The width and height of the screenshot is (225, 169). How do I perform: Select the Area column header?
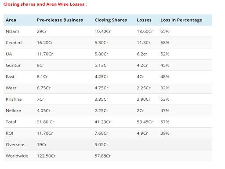[11, 20]
